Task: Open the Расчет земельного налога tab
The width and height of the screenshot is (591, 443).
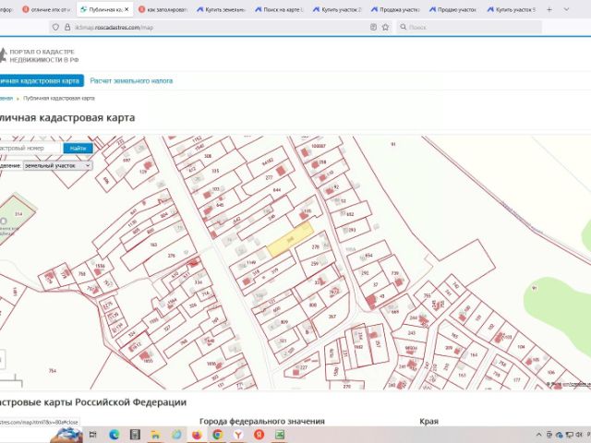Action: click(131, 80)
